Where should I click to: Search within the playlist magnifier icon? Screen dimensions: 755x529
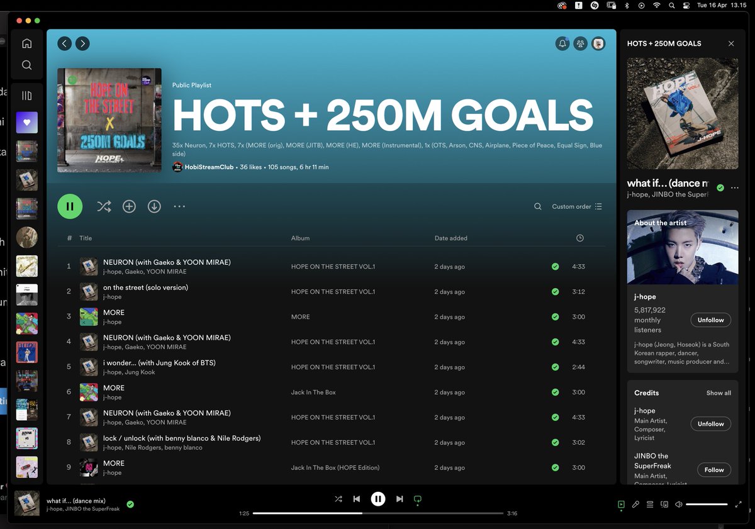point(538,206)
